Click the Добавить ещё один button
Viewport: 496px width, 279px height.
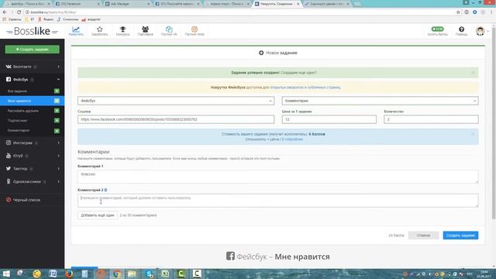point(98,215)
